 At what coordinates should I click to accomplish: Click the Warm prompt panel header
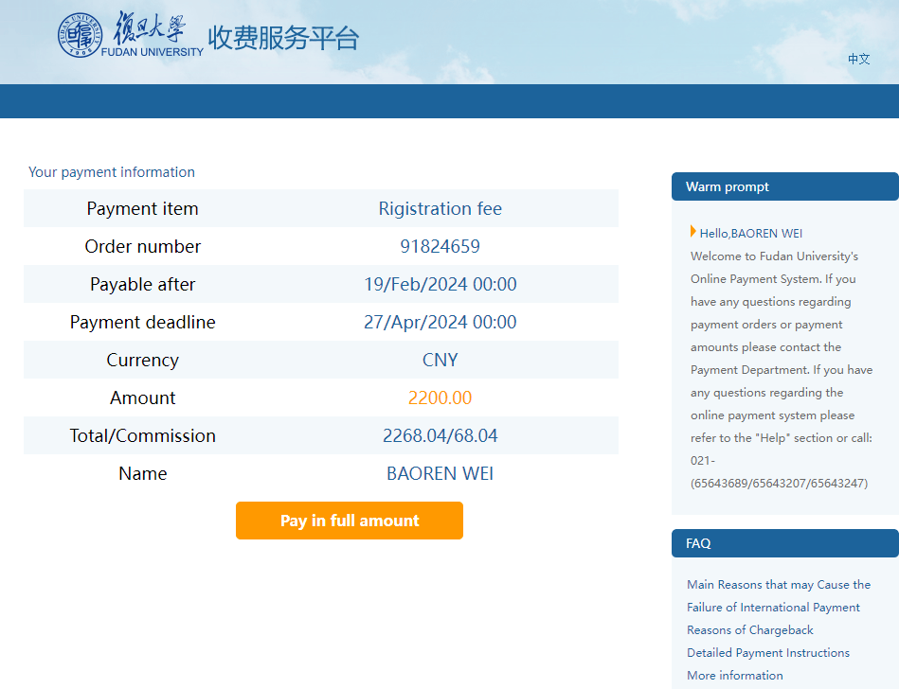coord(784,186)
